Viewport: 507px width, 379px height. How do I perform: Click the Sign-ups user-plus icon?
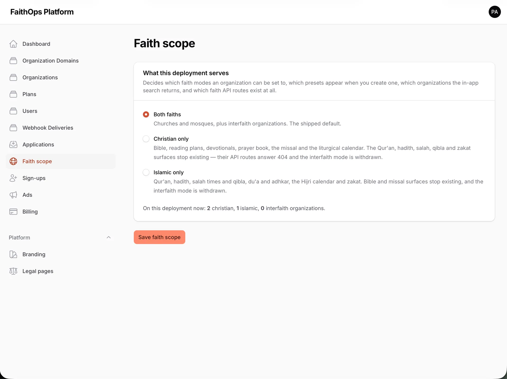[13, 178]
